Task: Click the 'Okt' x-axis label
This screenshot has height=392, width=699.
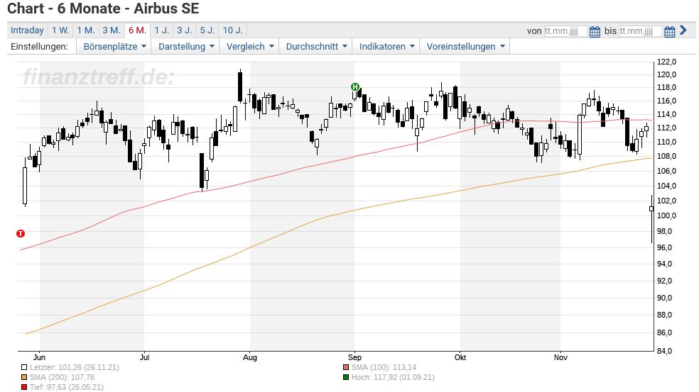Action: point(460,357)
